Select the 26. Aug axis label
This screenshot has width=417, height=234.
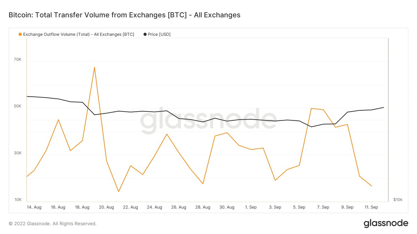click(179, 207)
